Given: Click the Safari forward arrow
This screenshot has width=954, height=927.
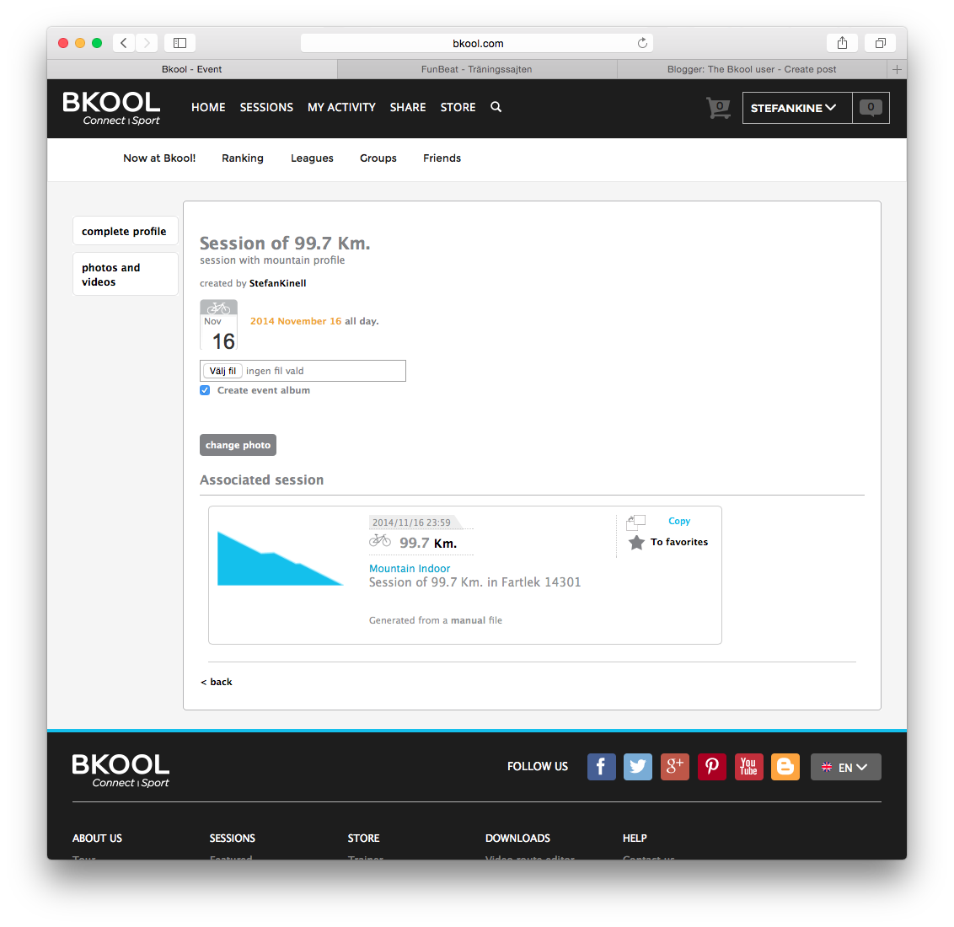Looking at the screenshot, I should point(146,43).
